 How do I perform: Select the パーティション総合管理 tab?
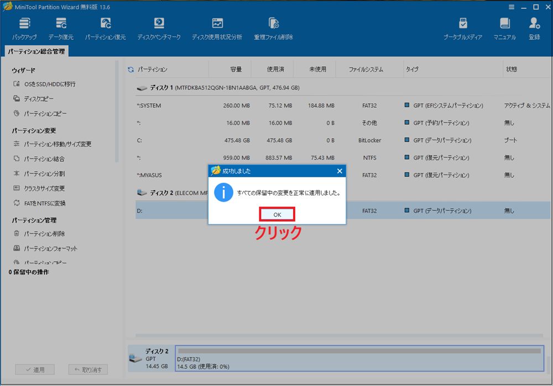click(36, 51)
